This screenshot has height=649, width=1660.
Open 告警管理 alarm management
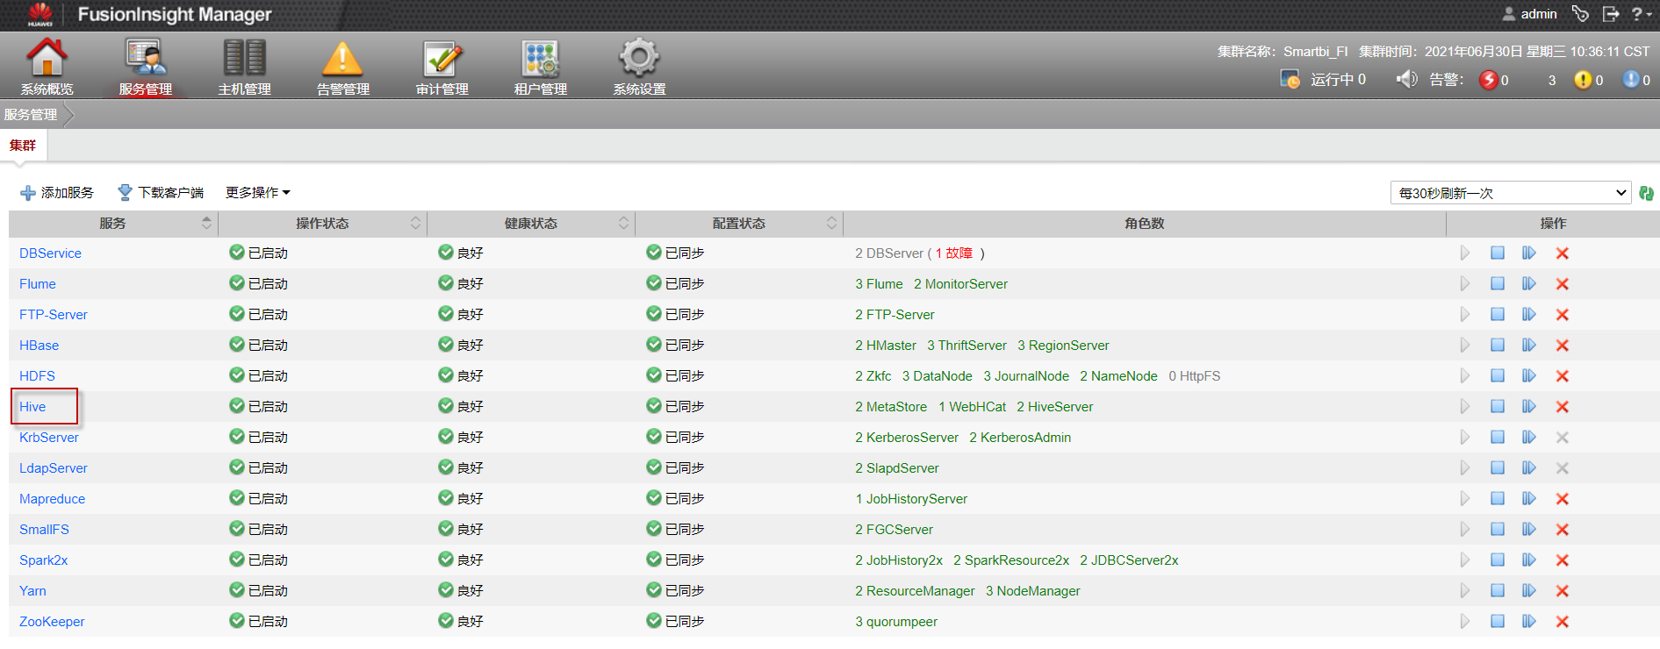tap(342, 68)
